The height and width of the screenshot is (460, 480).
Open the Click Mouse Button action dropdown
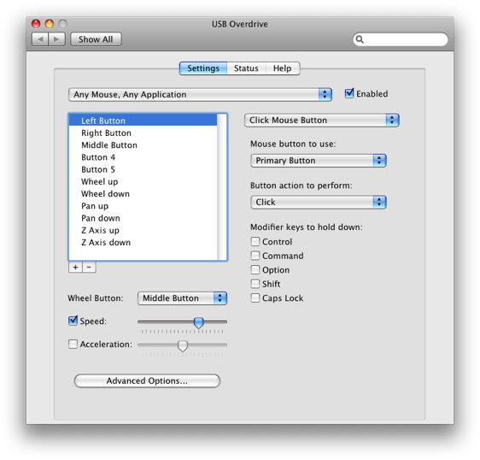click(322, 121)
